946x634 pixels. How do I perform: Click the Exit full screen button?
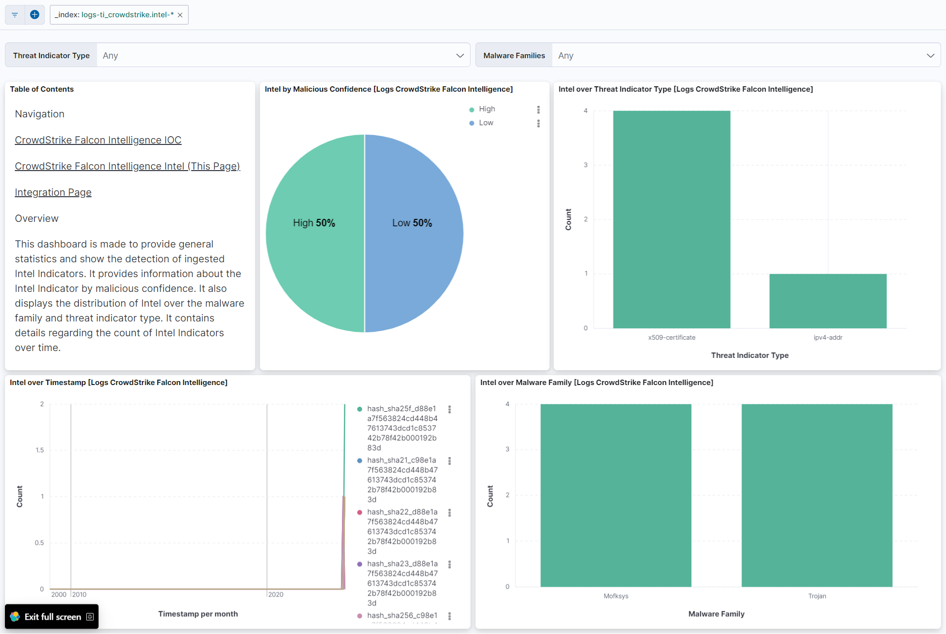(x=51, y=616)
